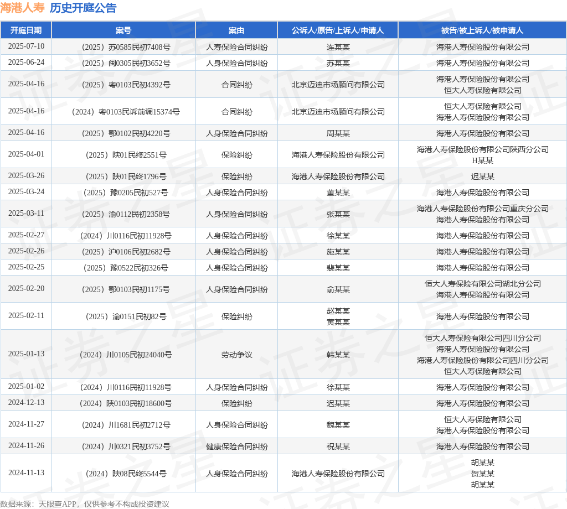Click case number (2025)豫0522民初326号
Image resolution: width=567 pixels, height=509 pixels.
pyautogui.click(x=126, y=268)
